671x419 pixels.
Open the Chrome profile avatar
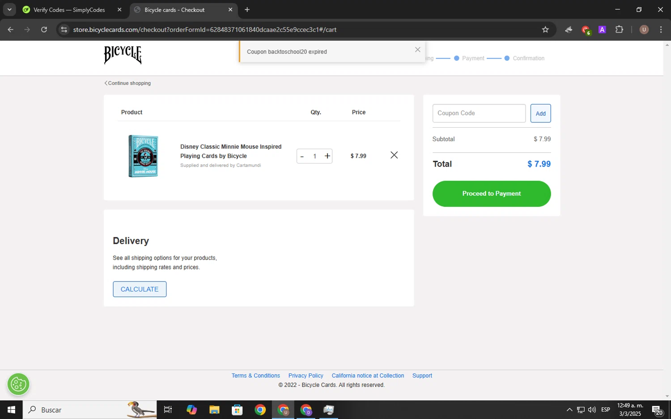click(x=644, y=29)
